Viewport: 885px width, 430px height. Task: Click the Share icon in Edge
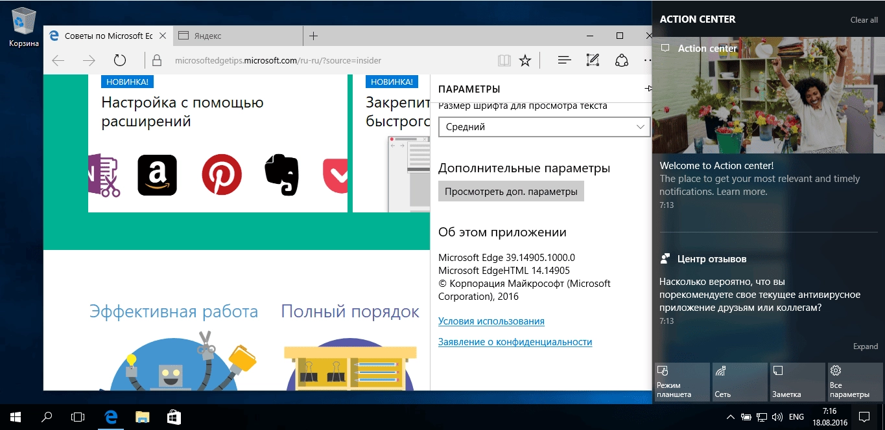[621, 61]
